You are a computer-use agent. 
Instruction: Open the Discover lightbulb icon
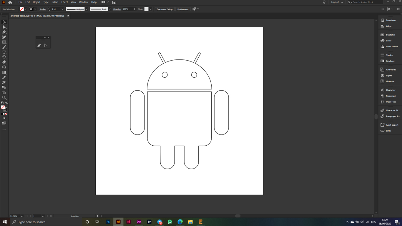click(x=324, y=2)
